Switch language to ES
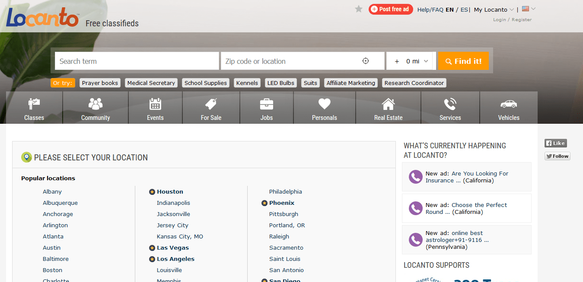This screenshot has height=282, width=583. click(464, 9)
